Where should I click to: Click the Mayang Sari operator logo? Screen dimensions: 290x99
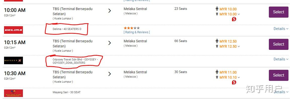tap(14, 93)
